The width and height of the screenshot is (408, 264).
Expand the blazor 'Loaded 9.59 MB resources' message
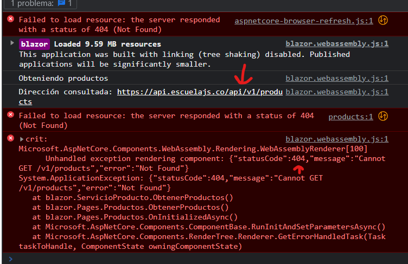12,43
